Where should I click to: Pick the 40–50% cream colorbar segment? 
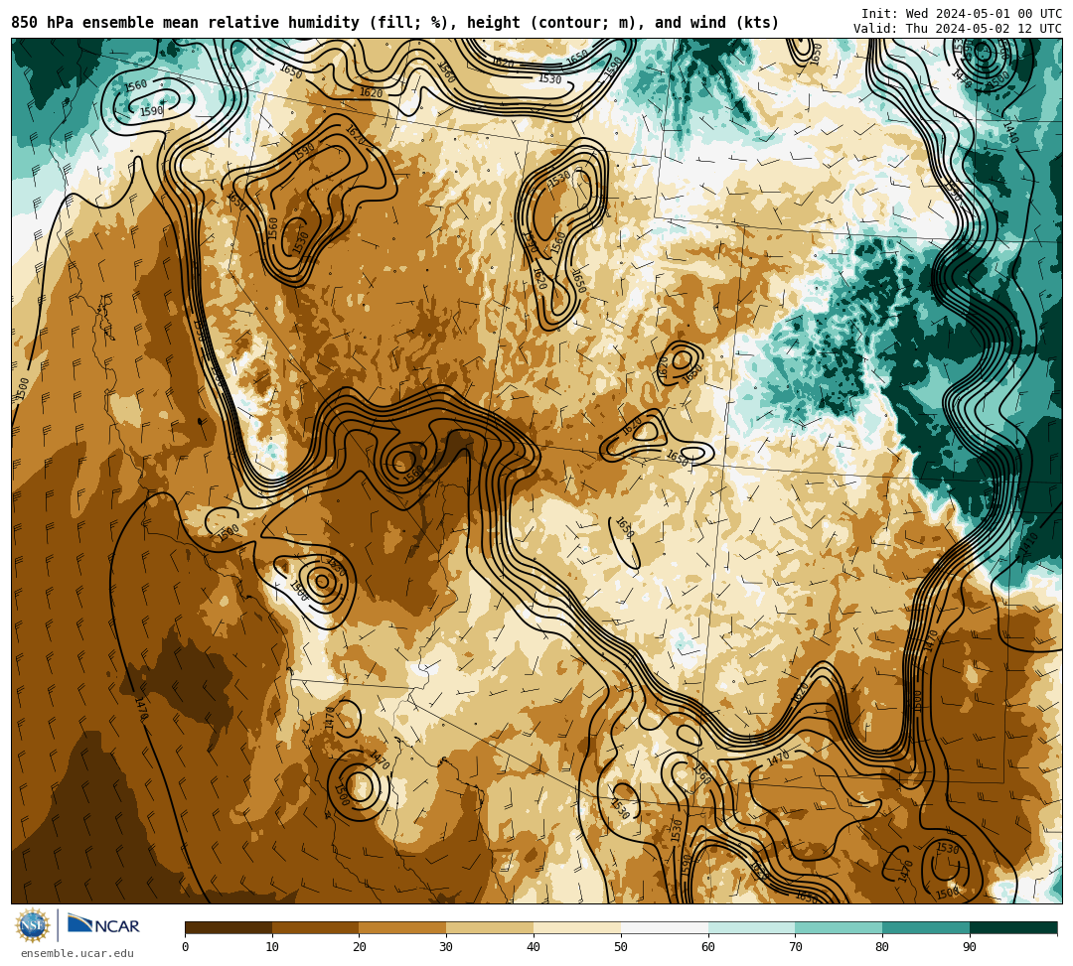point(577,927)
